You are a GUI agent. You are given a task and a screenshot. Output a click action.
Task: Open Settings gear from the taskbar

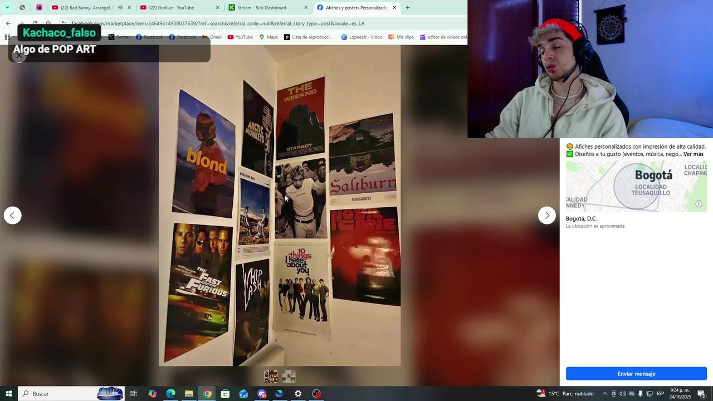(x=298, y=394)
